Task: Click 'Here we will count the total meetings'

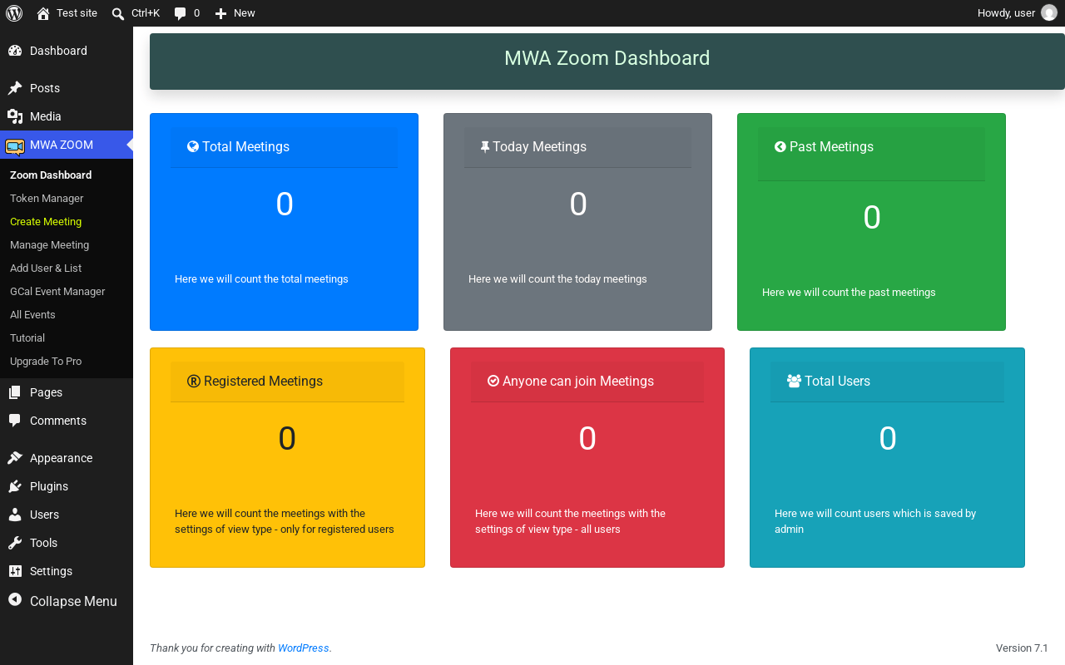Action: point(261,279)
